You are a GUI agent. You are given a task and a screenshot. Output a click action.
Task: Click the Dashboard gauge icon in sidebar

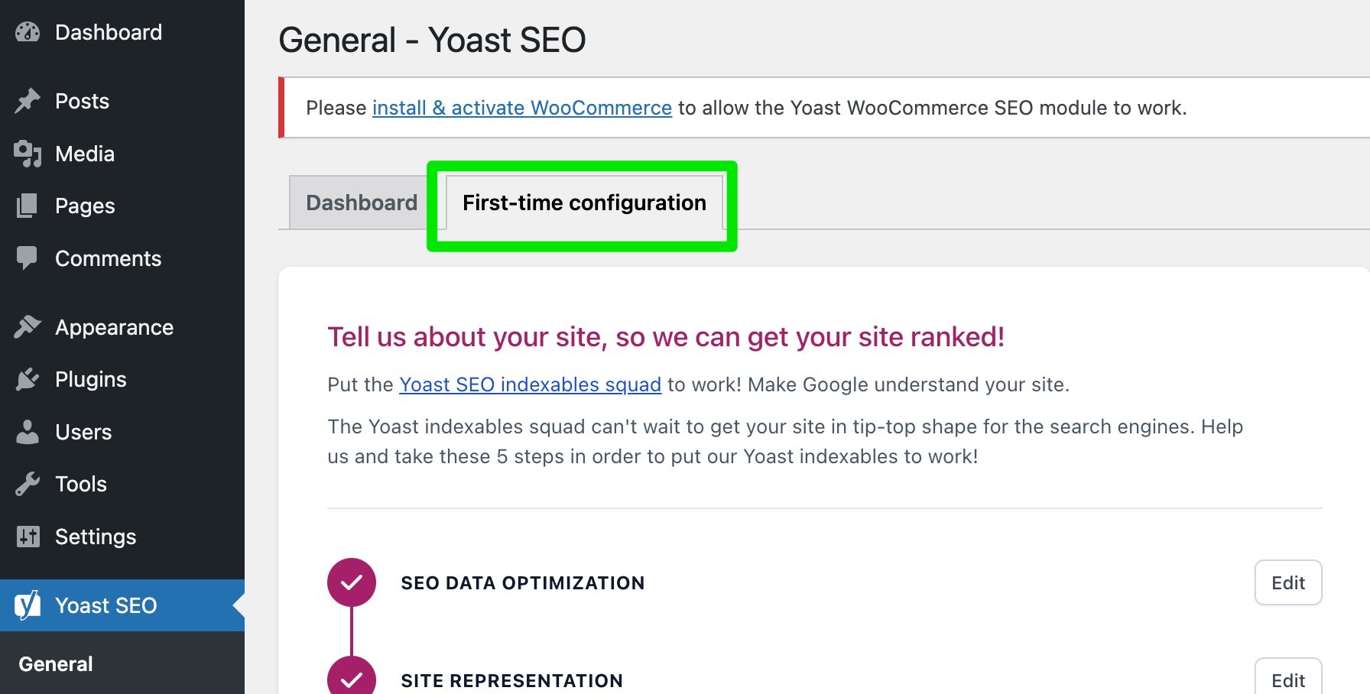[28, 32]
